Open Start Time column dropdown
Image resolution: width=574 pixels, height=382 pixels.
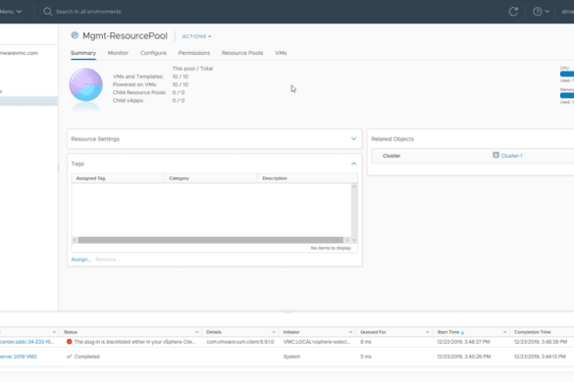click(504, 332)
